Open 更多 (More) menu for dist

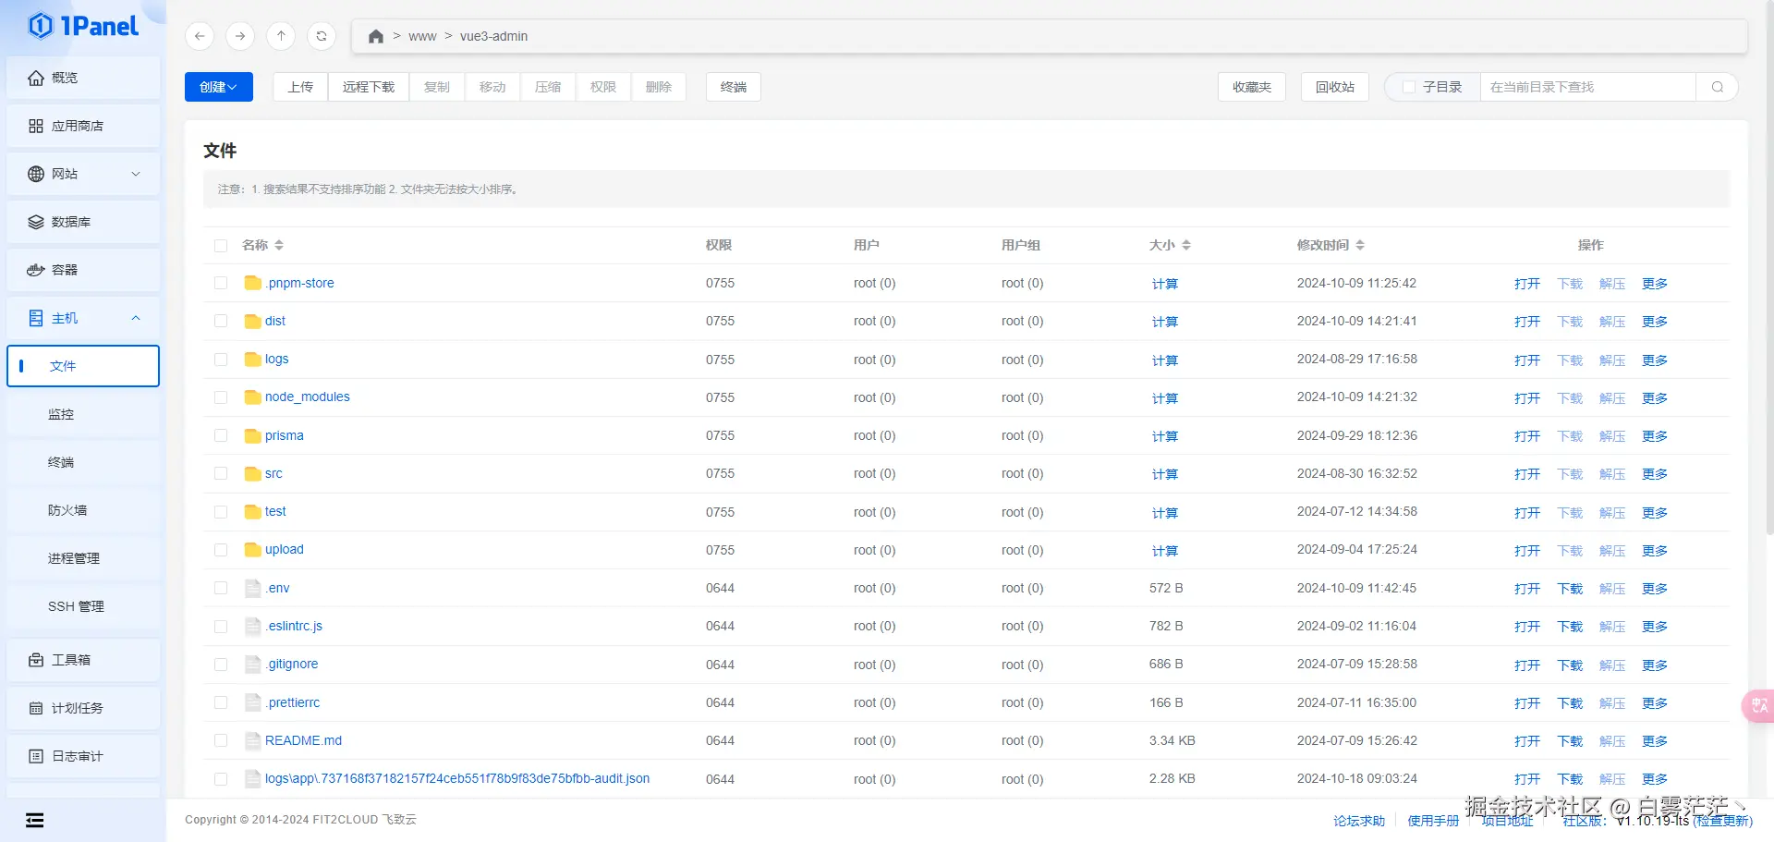1655,322
